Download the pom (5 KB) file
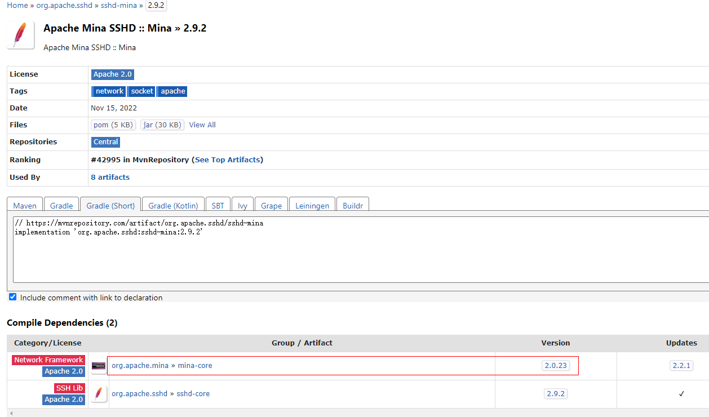This screenshot has height=417, width=709. tap(113, 125)
